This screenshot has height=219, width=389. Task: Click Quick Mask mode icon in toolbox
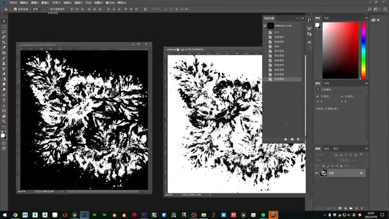(4, 143)
